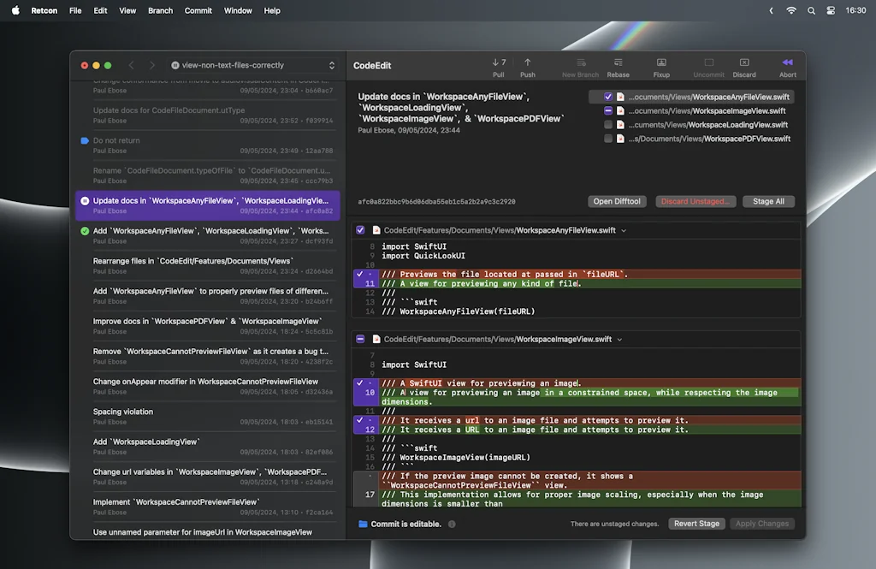The height and width of the screenshot is (569, 876).
Task: Open the Commit menu in the menu bar
Action: (198, 10)
